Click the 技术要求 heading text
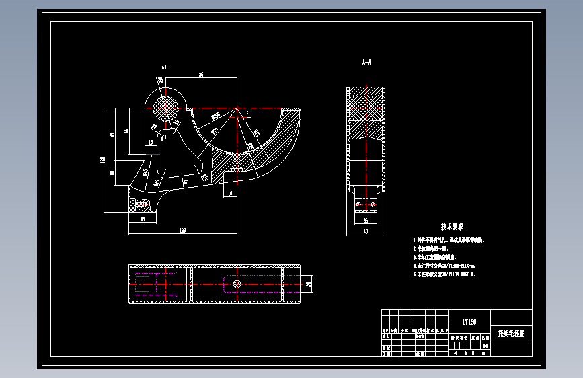Screen dimensions: 583x378 (452, 227)
